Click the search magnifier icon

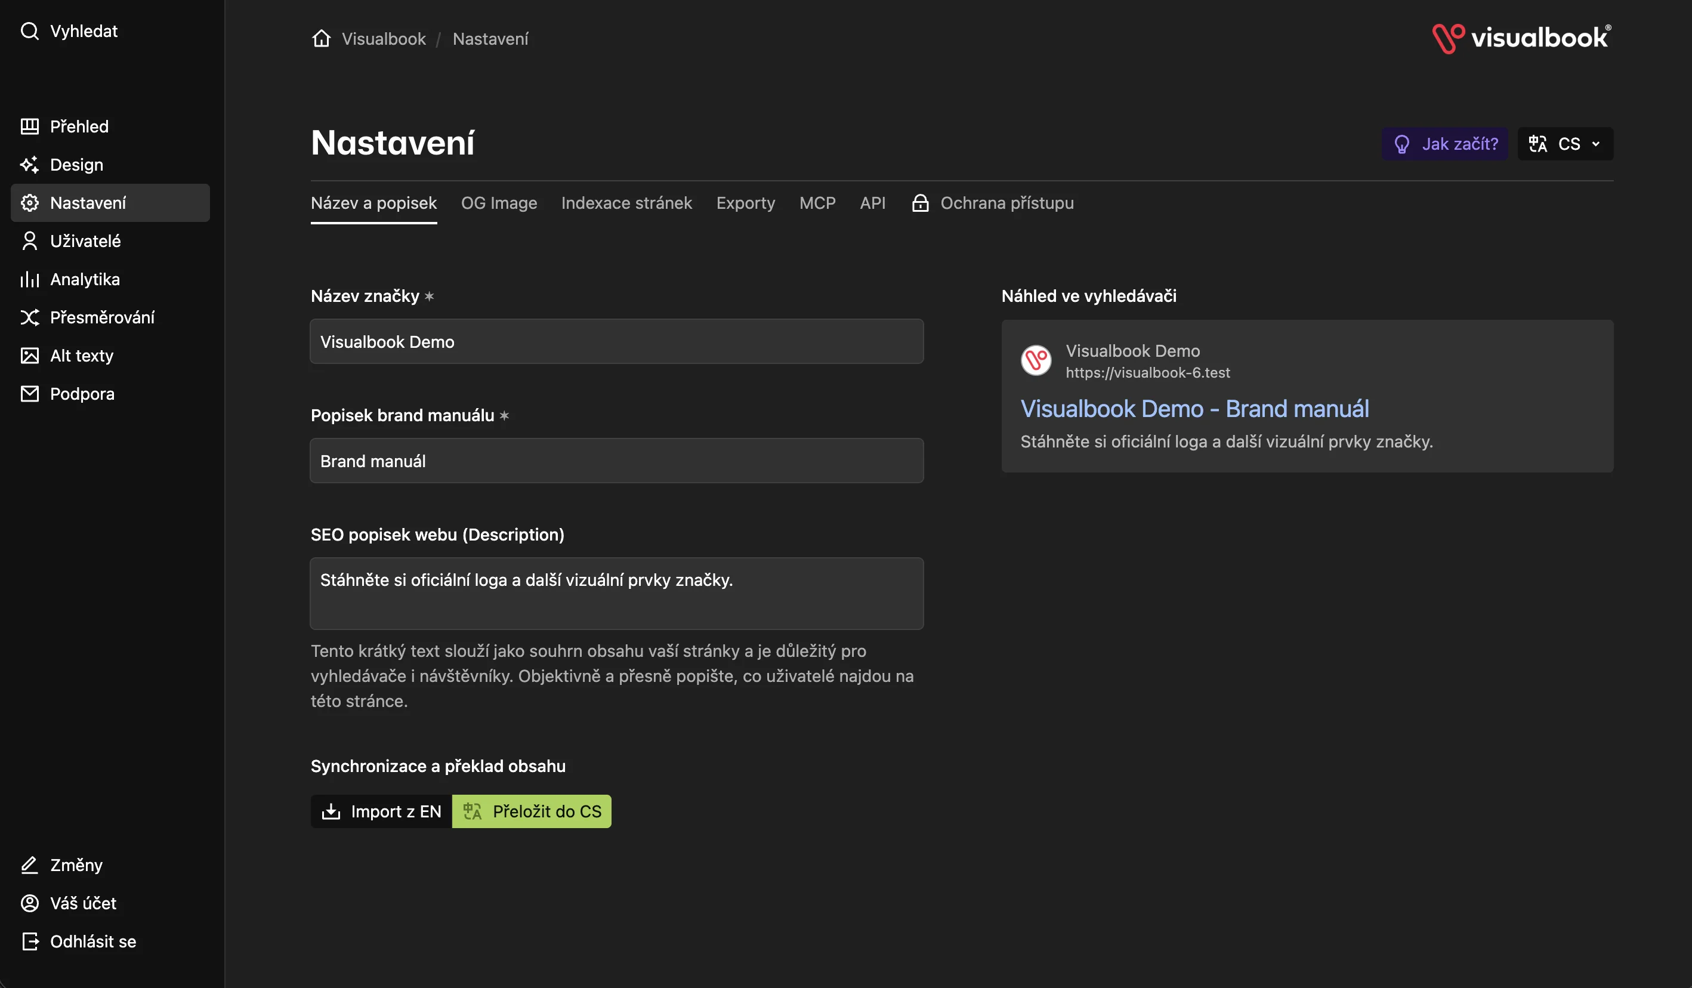tap(30, 31)
